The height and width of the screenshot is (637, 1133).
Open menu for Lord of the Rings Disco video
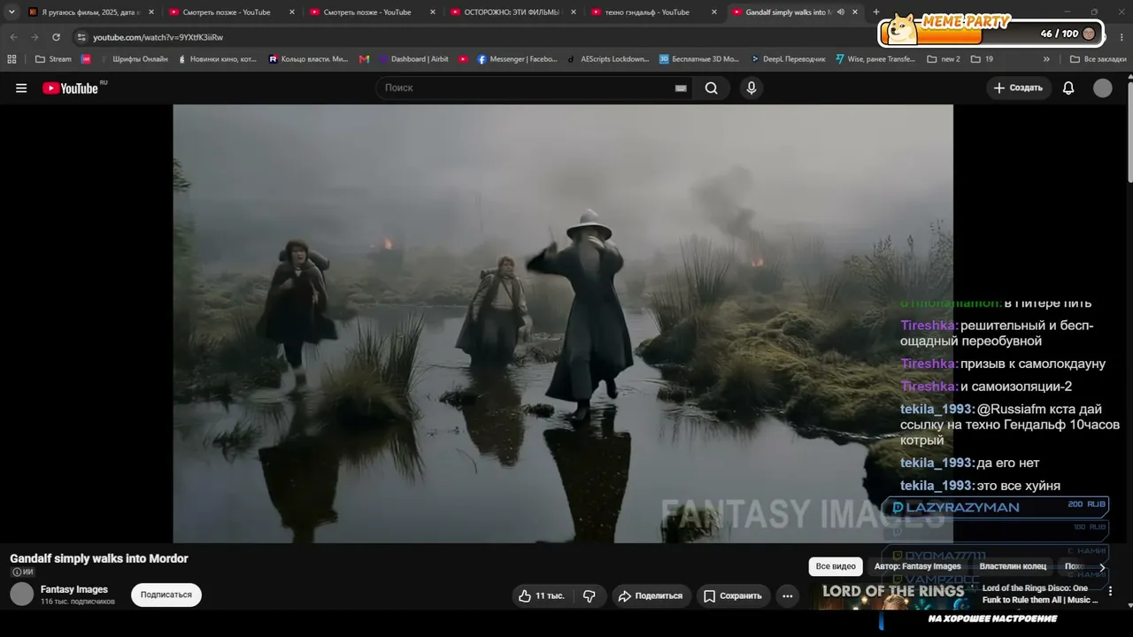click(1110, 591)
